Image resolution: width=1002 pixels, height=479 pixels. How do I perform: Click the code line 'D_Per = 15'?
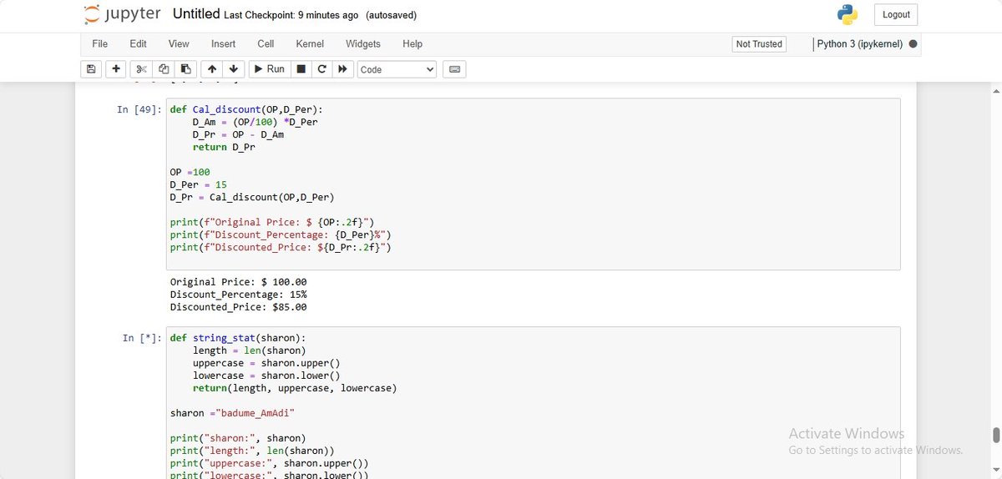198,184
